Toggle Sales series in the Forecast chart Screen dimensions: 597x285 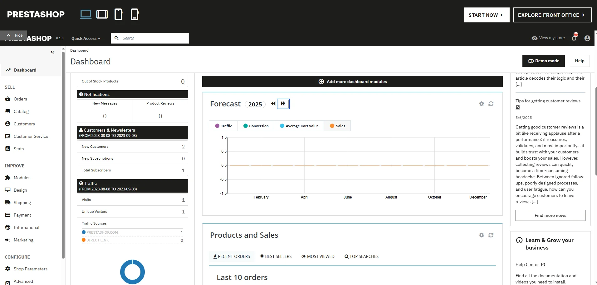[x=337, y=126]
